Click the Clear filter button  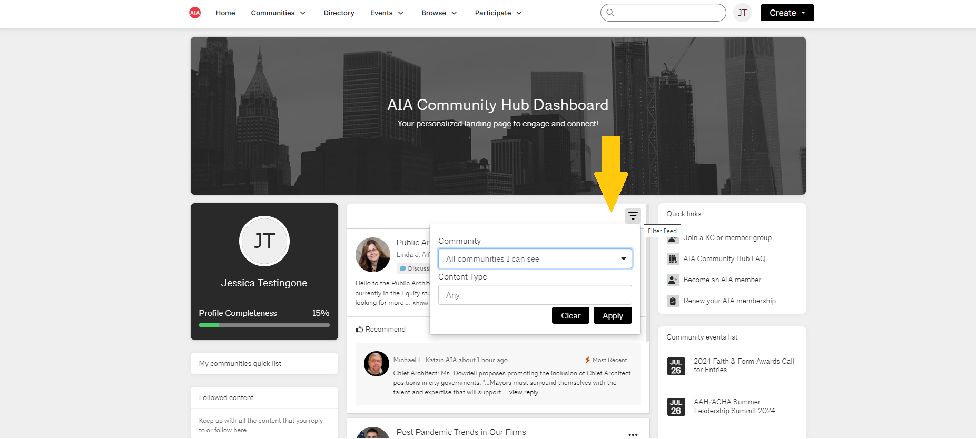pyautogui.click(x=570, y=315)
